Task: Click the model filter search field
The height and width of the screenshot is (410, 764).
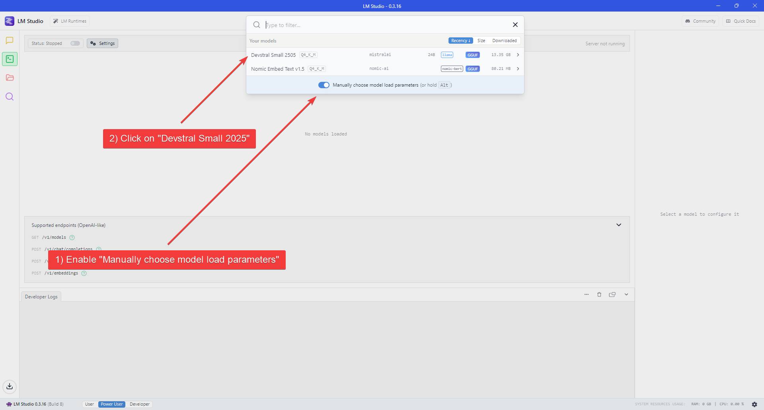Action: click(x=386, y=25)
